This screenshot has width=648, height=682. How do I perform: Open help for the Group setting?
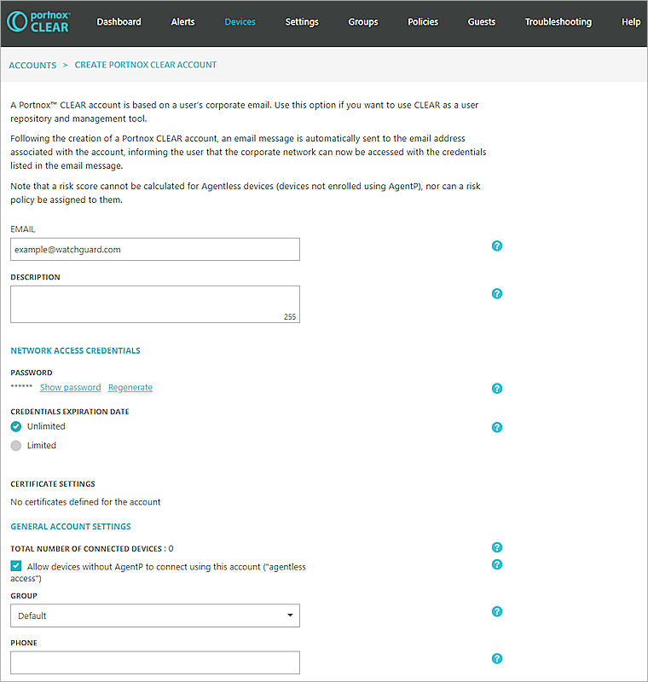coord(497,611)
